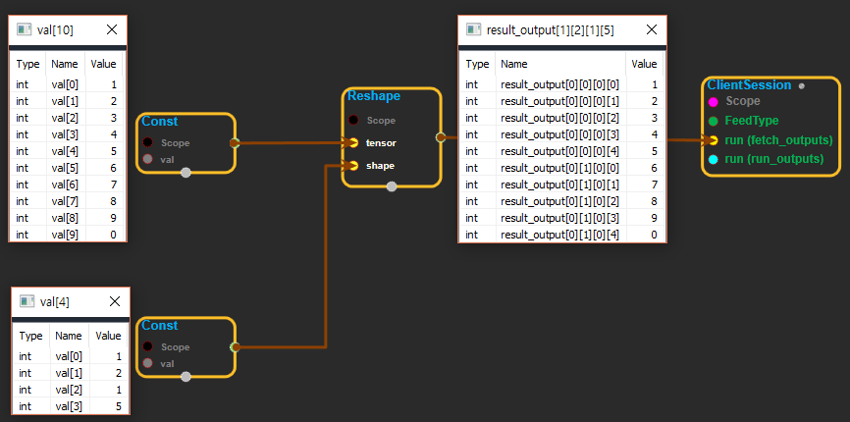Click the shape input port on Reshape
This screenshot has width=850, height=422.
click(x=353, y=166)
